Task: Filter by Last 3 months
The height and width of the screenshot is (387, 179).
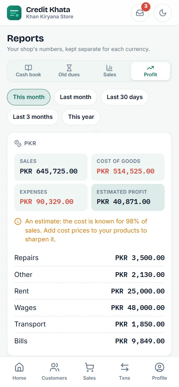Action: tap(33, 117)
